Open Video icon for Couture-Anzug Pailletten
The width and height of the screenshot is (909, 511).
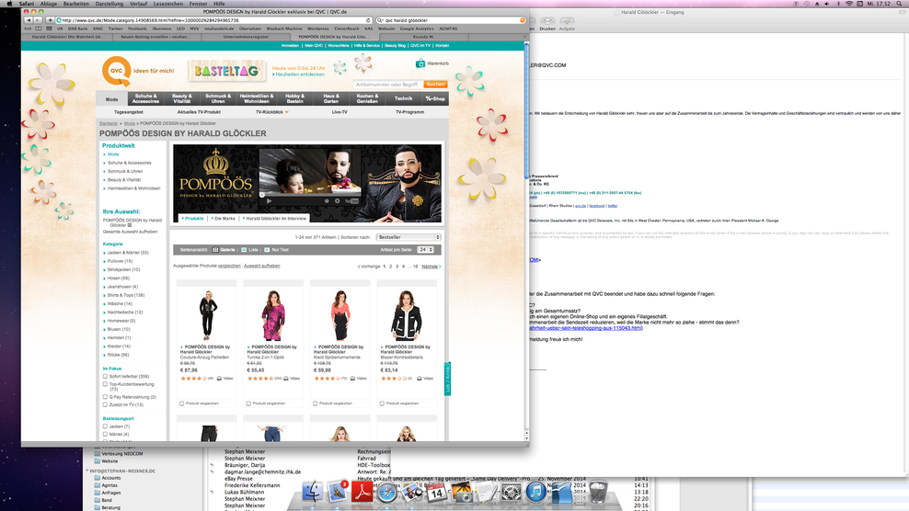click(x=219, y=379)
